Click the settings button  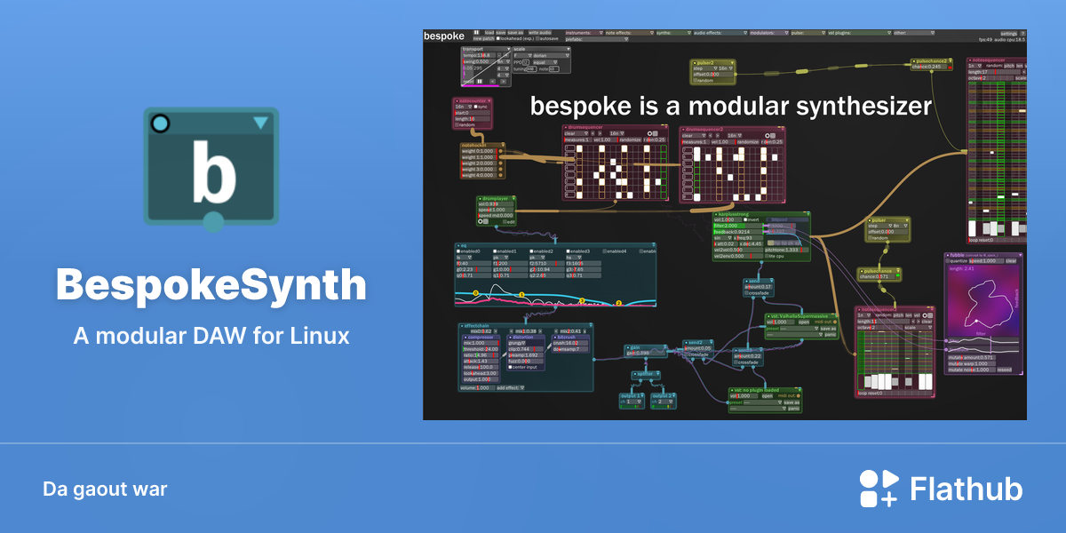pyautogui.click(x=1009, y=34)
